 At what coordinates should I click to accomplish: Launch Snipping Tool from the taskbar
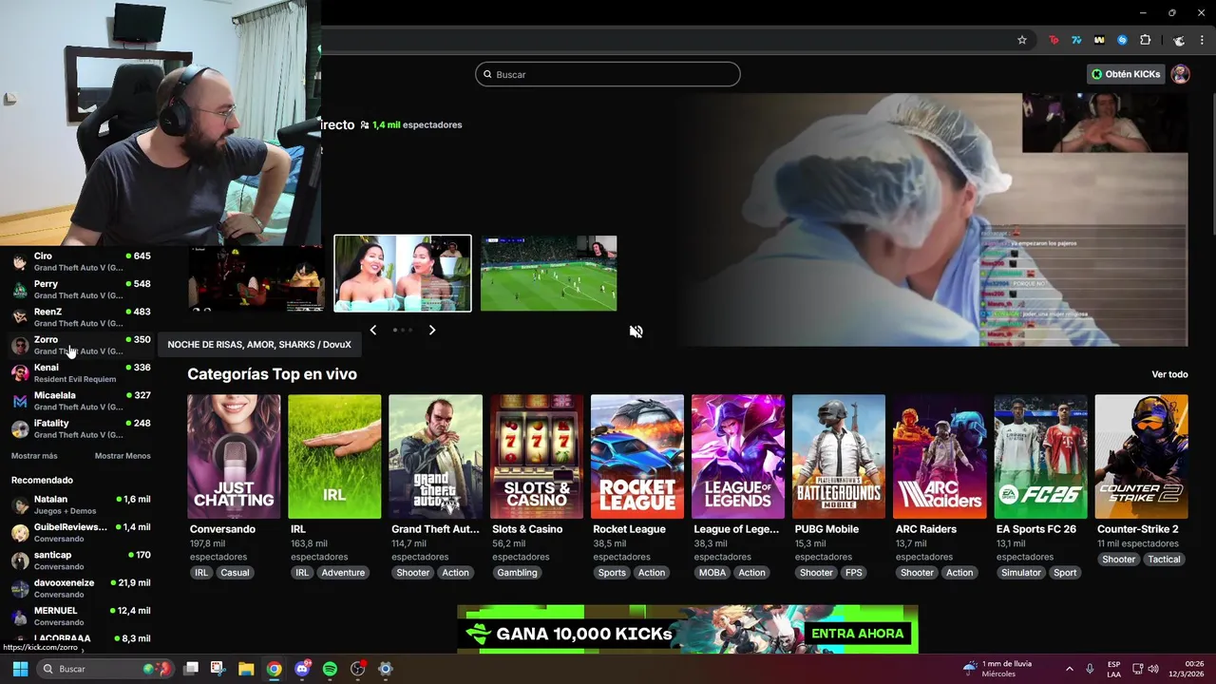[x=218, y=669]
